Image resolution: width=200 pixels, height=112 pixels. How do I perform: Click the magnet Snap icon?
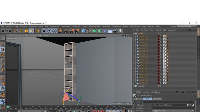pos(3,95)
